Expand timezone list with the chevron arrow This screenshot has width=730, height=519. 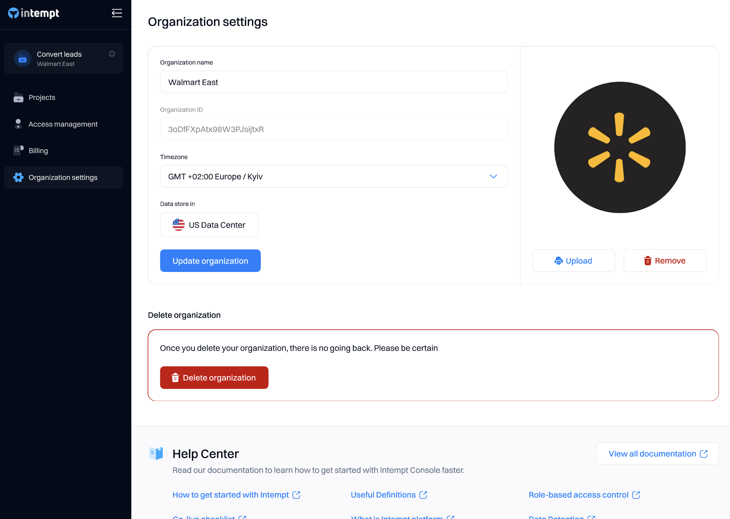pos(493,177)
